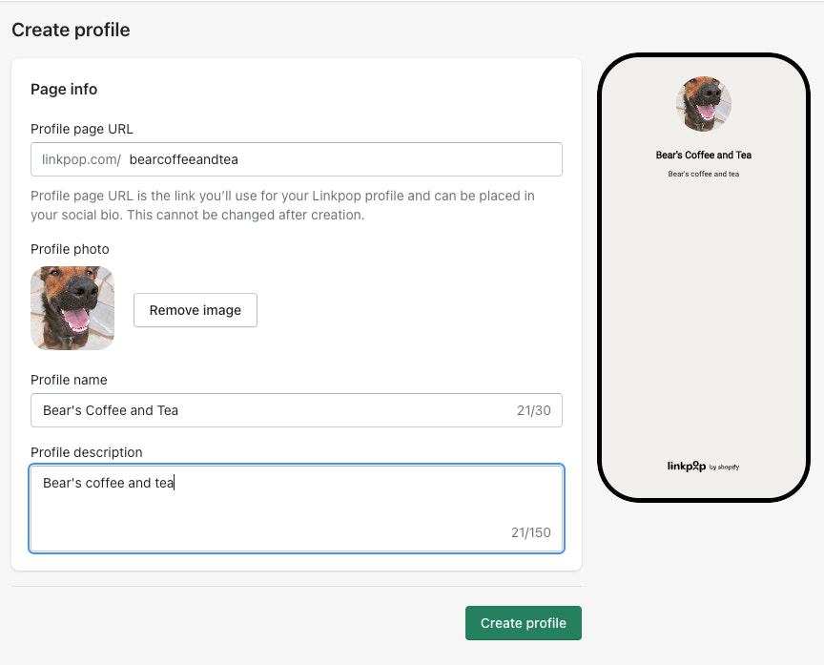Image resolution: width=824 pixels, height=665 pixels.
Task: Click the Linkpop logo in the phone preview
Action: point(686,467)
